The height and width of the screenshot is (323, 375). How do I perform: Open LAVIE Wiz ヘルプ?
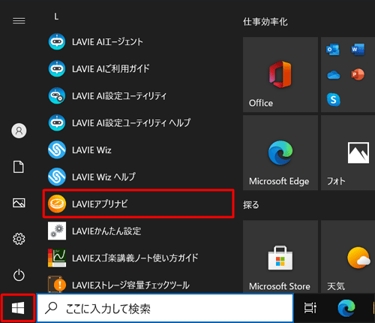click(138, 177)
